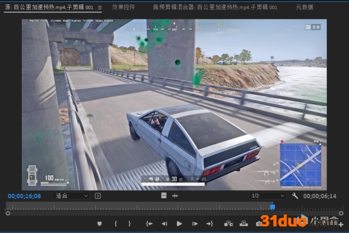Open the 1/2 playback resolution dropdown
The image size is (349, 233).
point(267,196)
